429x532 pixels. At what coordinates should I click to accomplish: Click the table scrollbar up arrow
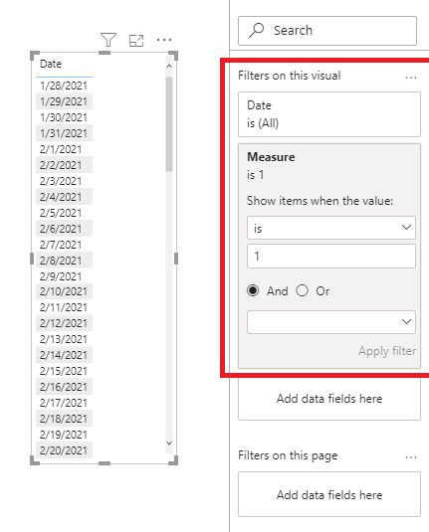pos(169,67)
